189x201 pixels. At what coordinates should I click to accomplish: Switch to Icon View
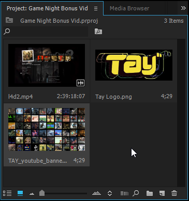(x=20, y=193)
